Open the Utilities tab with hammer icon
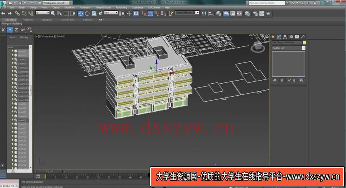 (x=303, y=37)
